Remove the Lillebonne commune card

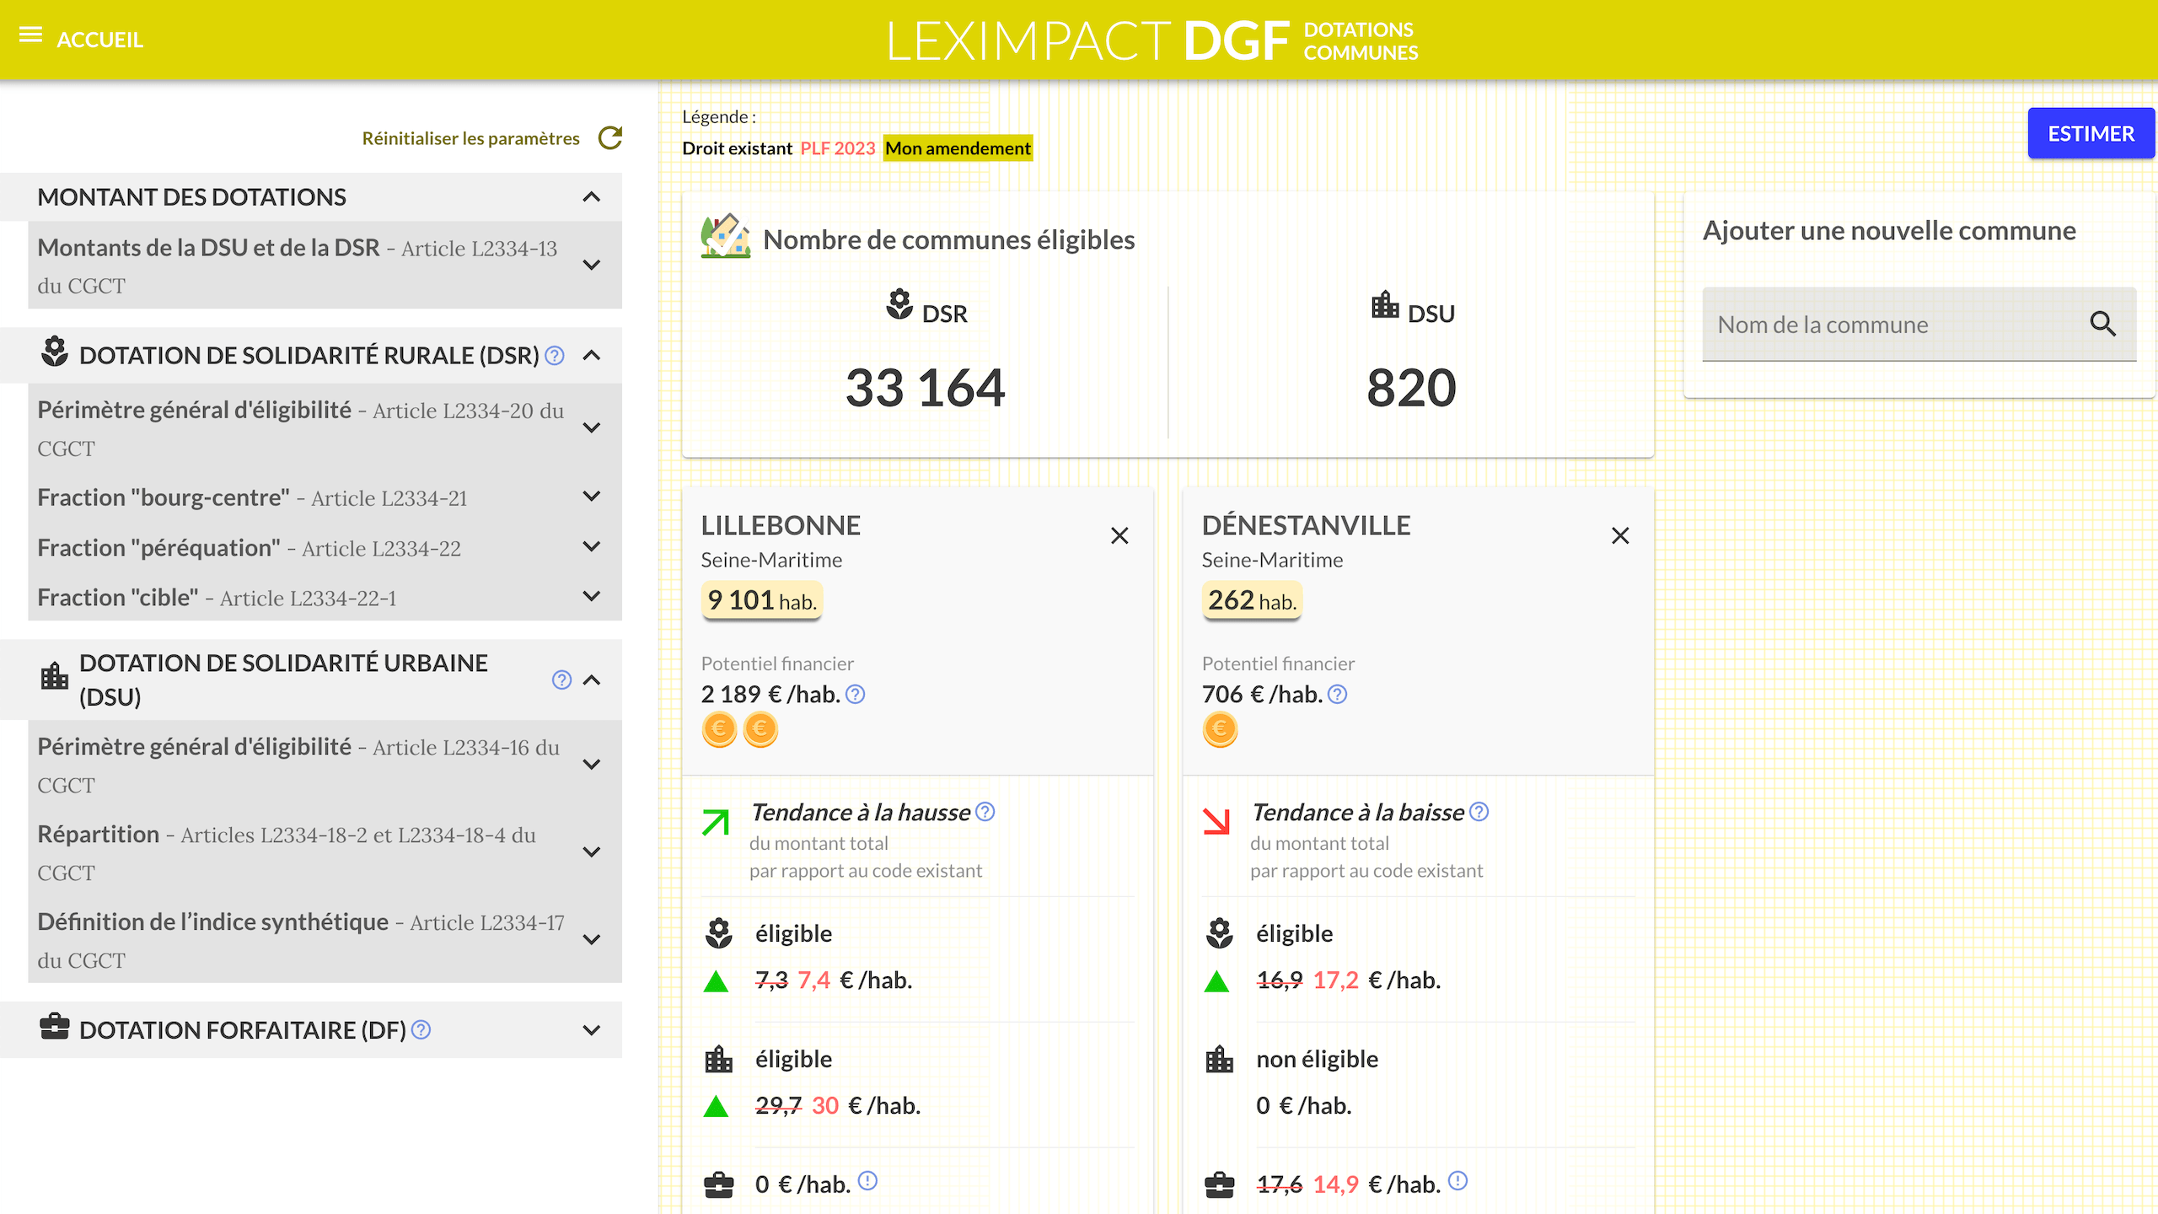[1119, 535]
